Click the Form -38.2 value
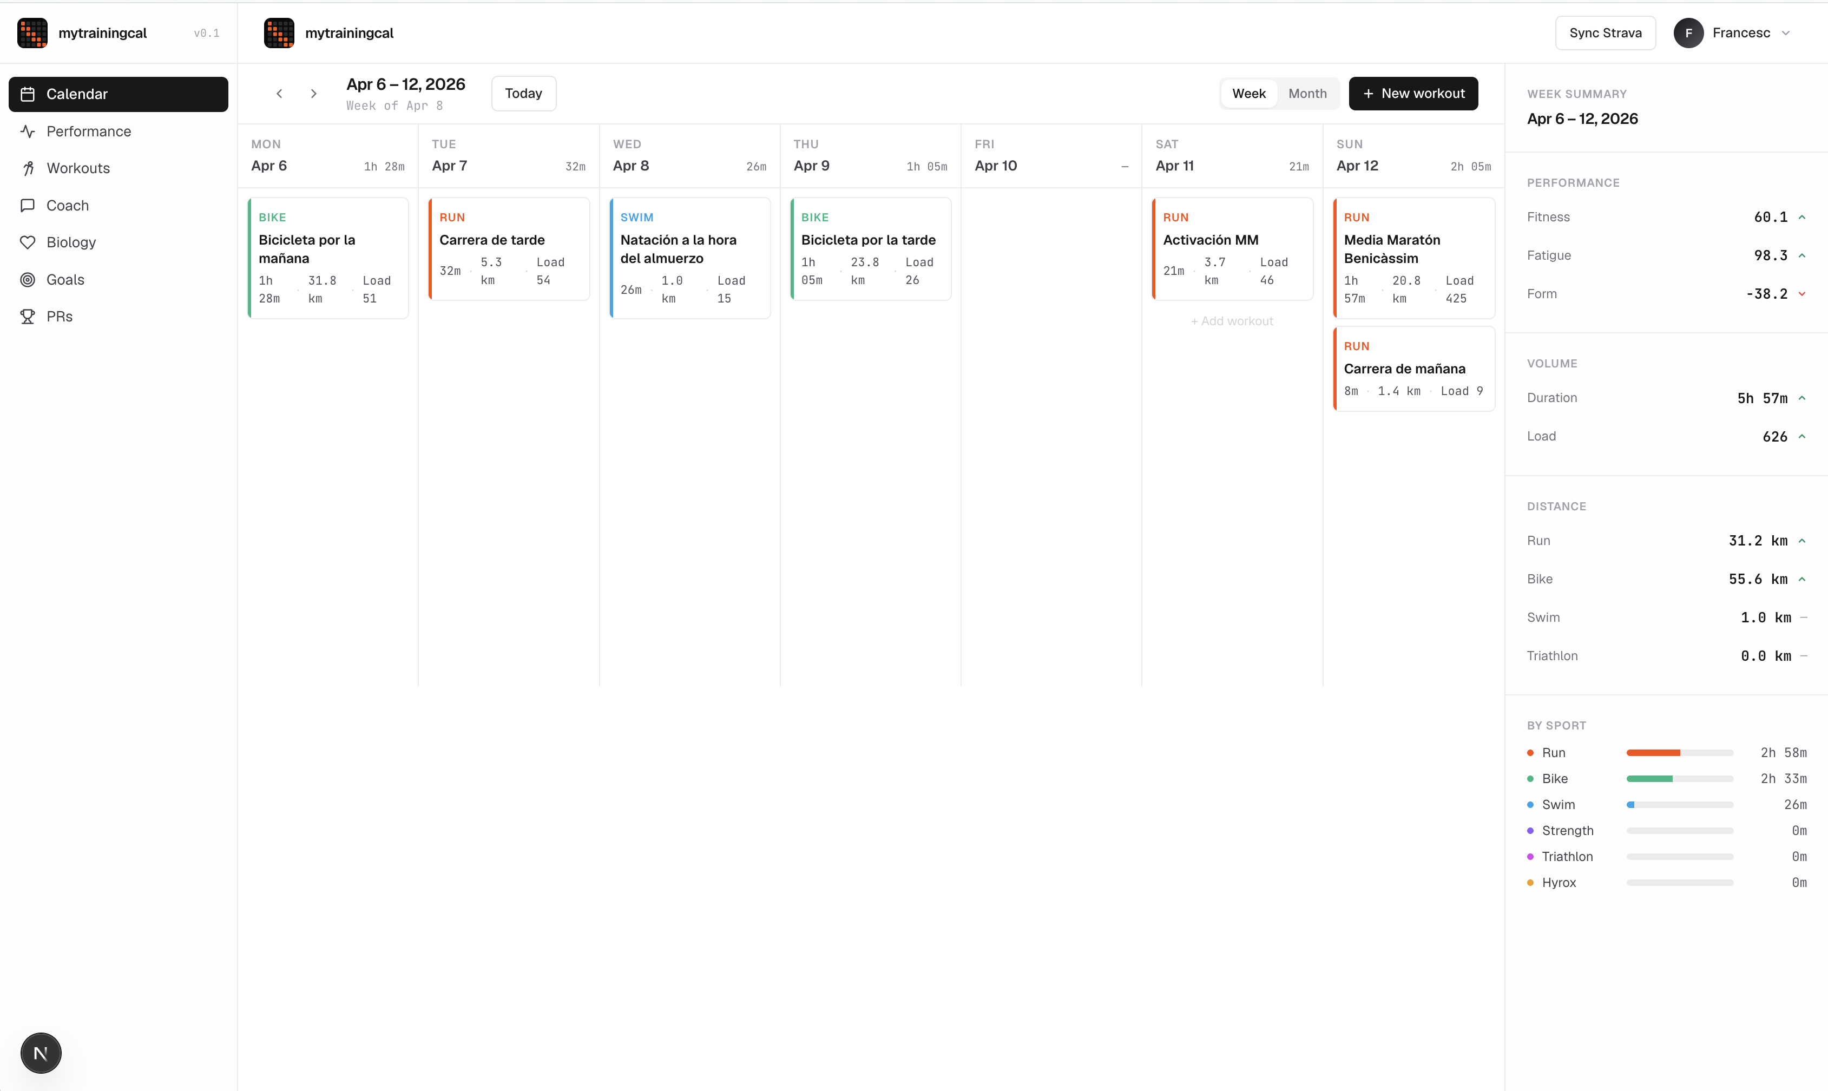The height and width of the screenshot is (1091, 1828). 1767,294
